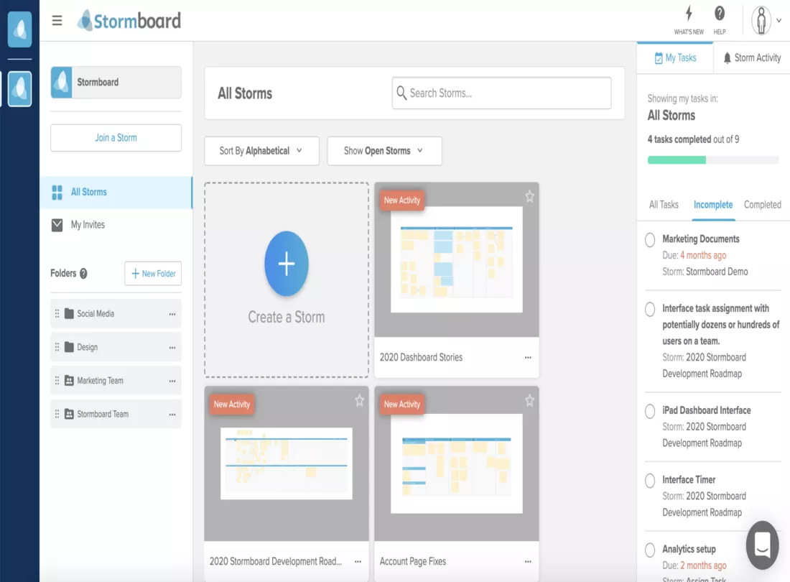The image size is (790, 582).
Task: Click the What's New lightning icon
Action: pos(689,14)
